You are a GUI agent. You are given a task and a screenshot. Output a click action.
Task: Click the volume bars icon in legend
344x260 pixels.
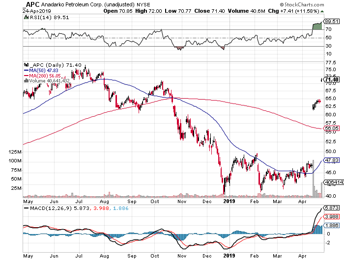point(26,80)
